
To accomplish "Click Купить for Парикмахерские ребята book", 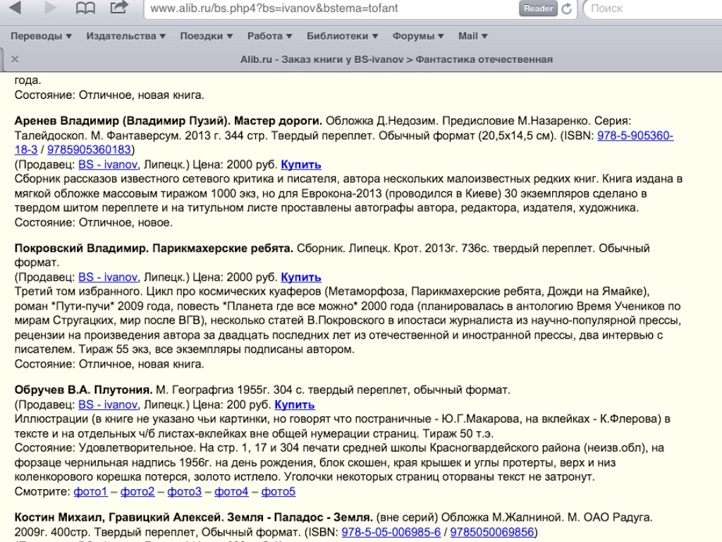I will [x=301, y=277].
